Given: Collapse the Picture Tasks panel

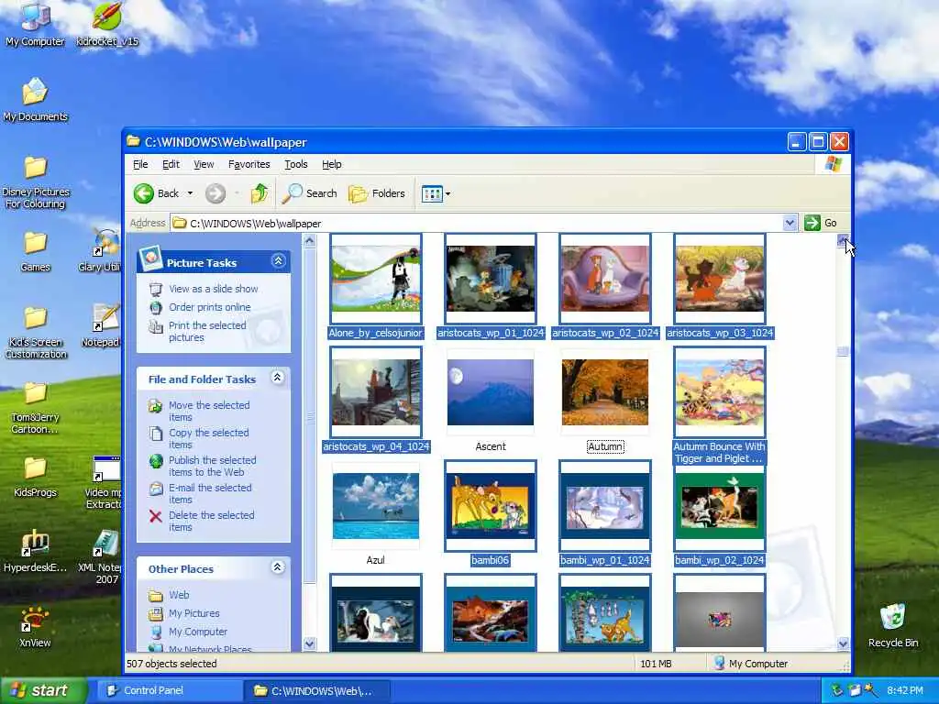Looking at the screenshot, I should 278,261.
